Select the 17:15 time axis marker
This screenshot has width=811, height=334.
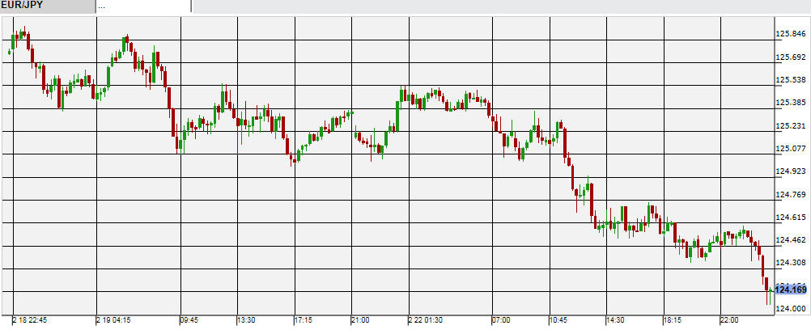click(x=306, y=320)
